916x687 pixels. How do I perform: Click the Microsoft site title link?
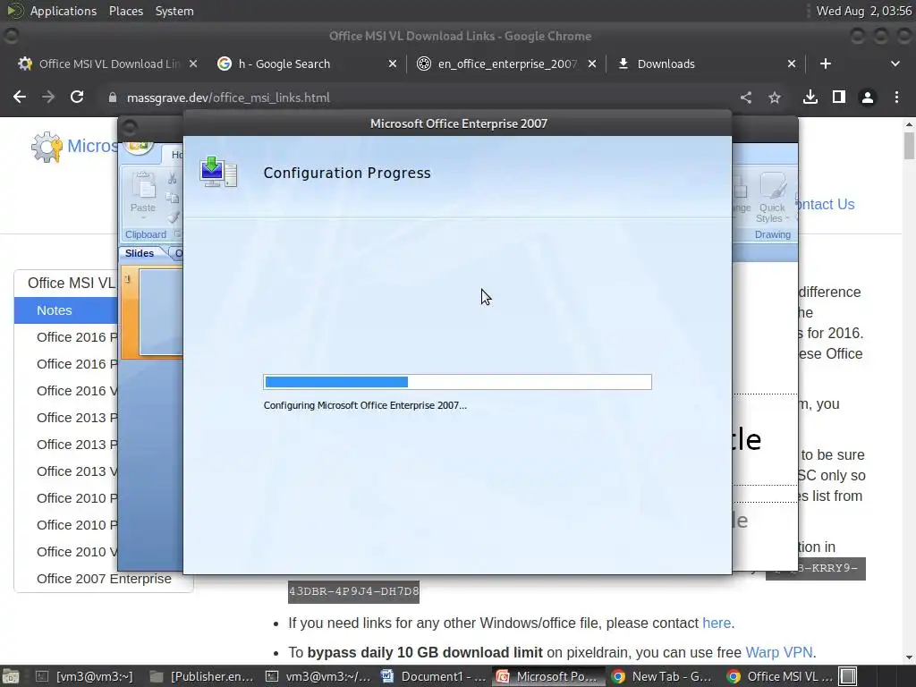(x=92, y=146)
